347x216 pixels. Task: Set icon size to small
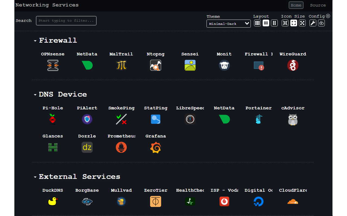click(x=285, y=23)
